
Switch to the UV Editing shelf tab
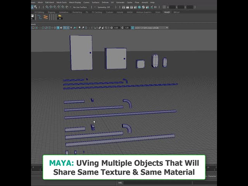click(x=39, y=12)
